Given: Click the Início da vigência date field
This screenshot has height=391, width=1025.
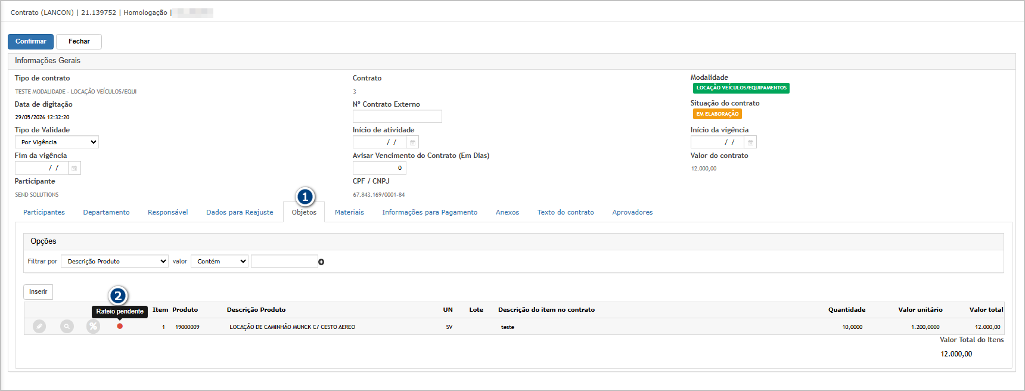Looking at the screenshot, I should [717, 142].
